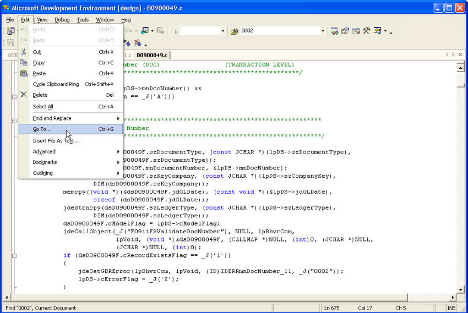Click the X icon beside Delete

24,95
